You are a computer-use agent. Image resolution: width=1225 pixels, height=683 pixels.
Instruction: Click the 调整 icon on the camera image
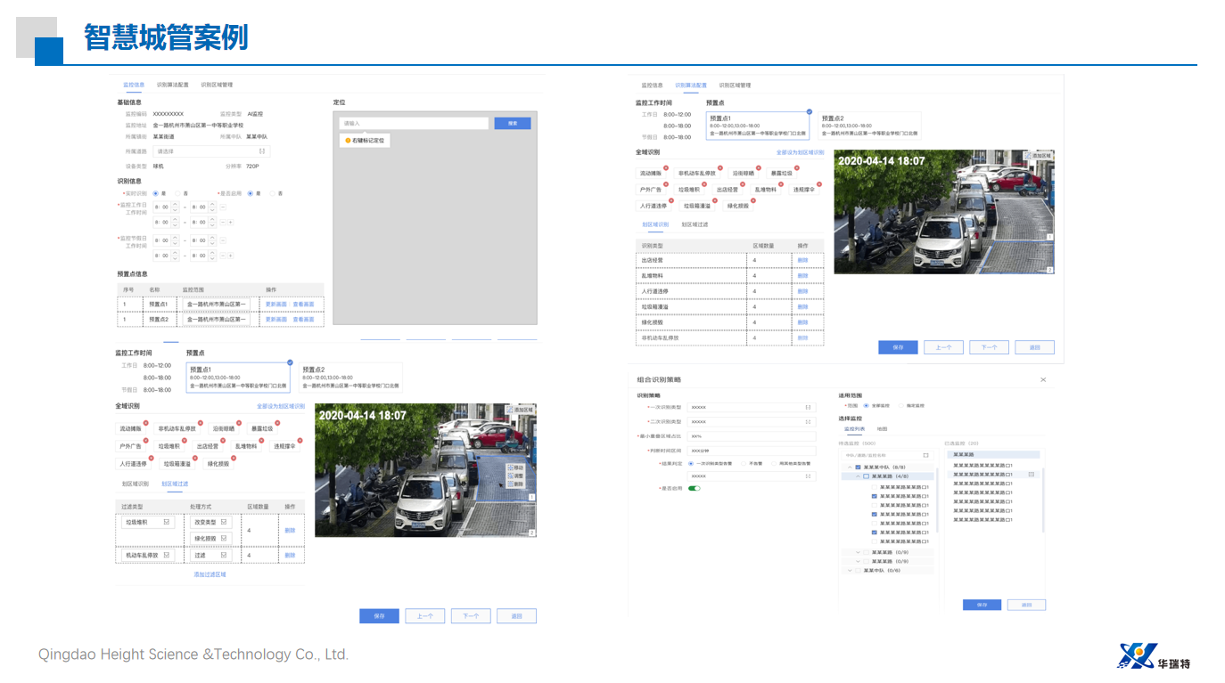pyautogui.click(x=509, y=476)
